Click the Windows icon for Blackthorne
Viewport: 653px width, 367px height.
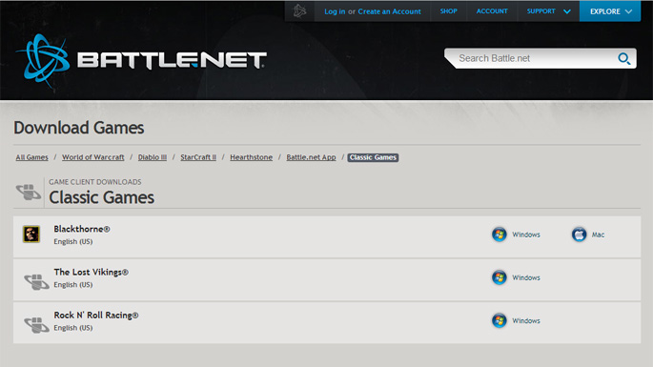click(x=499, y=234)
